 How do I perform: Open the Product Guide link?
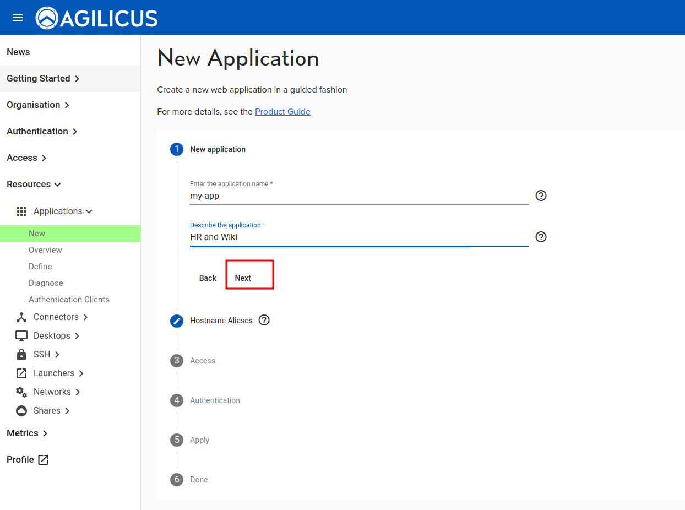pyautogui.click(x=282, y=112)
